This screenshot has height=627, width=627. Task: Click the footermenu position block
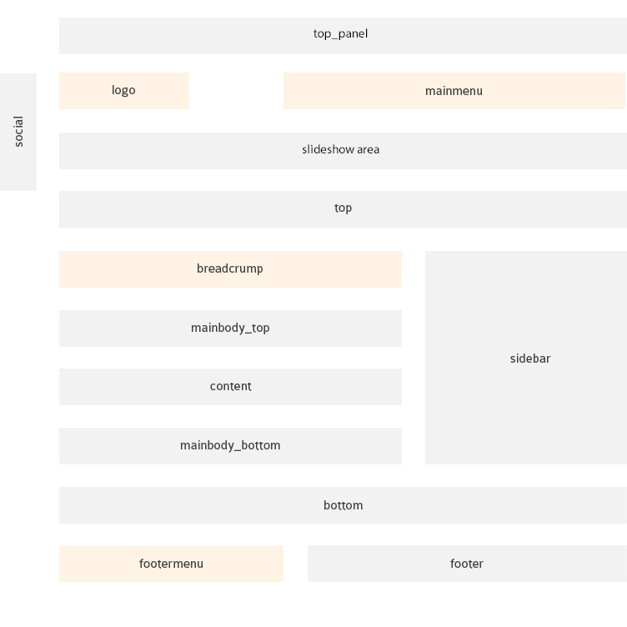(171, 564)
